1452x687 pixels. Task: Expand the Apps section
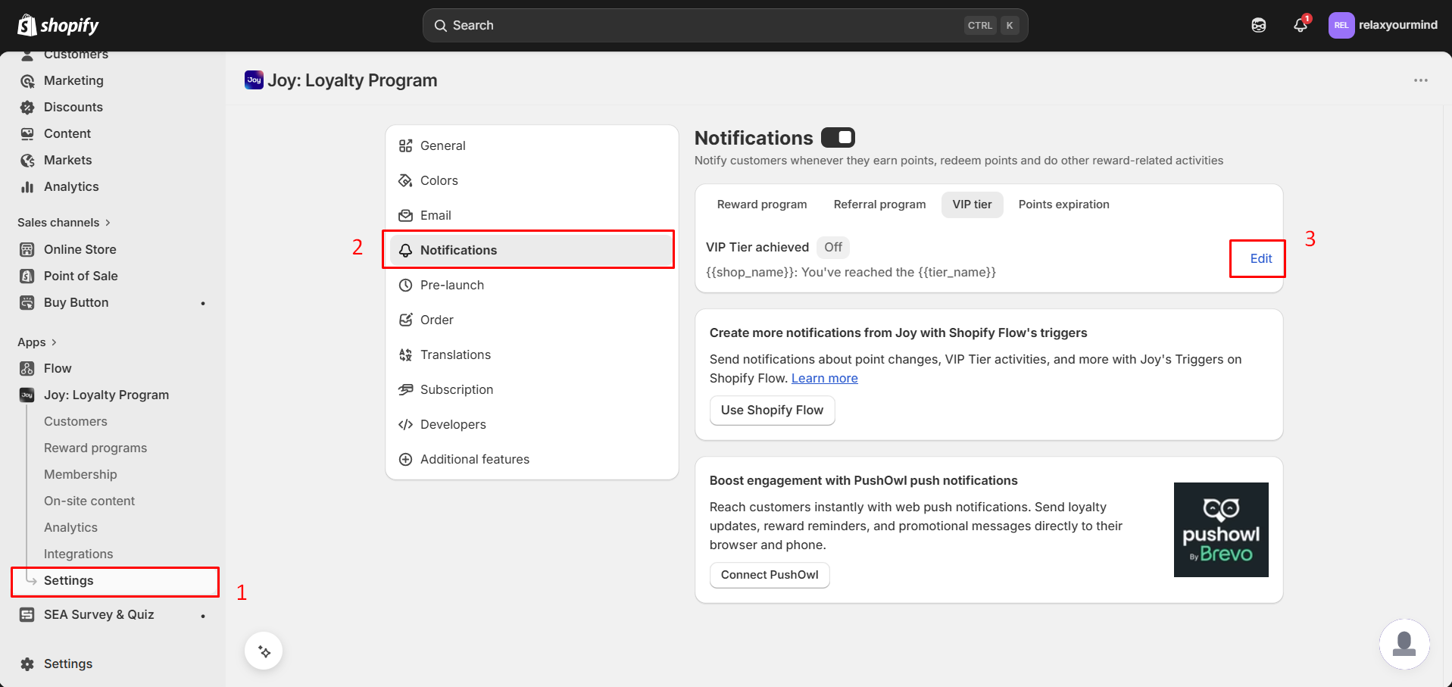coord(37,342)
